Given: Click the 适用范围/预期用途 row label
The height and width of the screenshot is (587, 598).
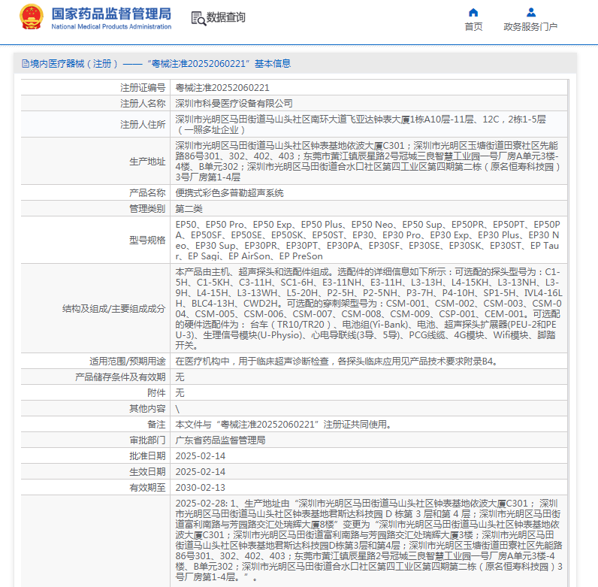Looking at the screenshot, I should click(127, 361).
